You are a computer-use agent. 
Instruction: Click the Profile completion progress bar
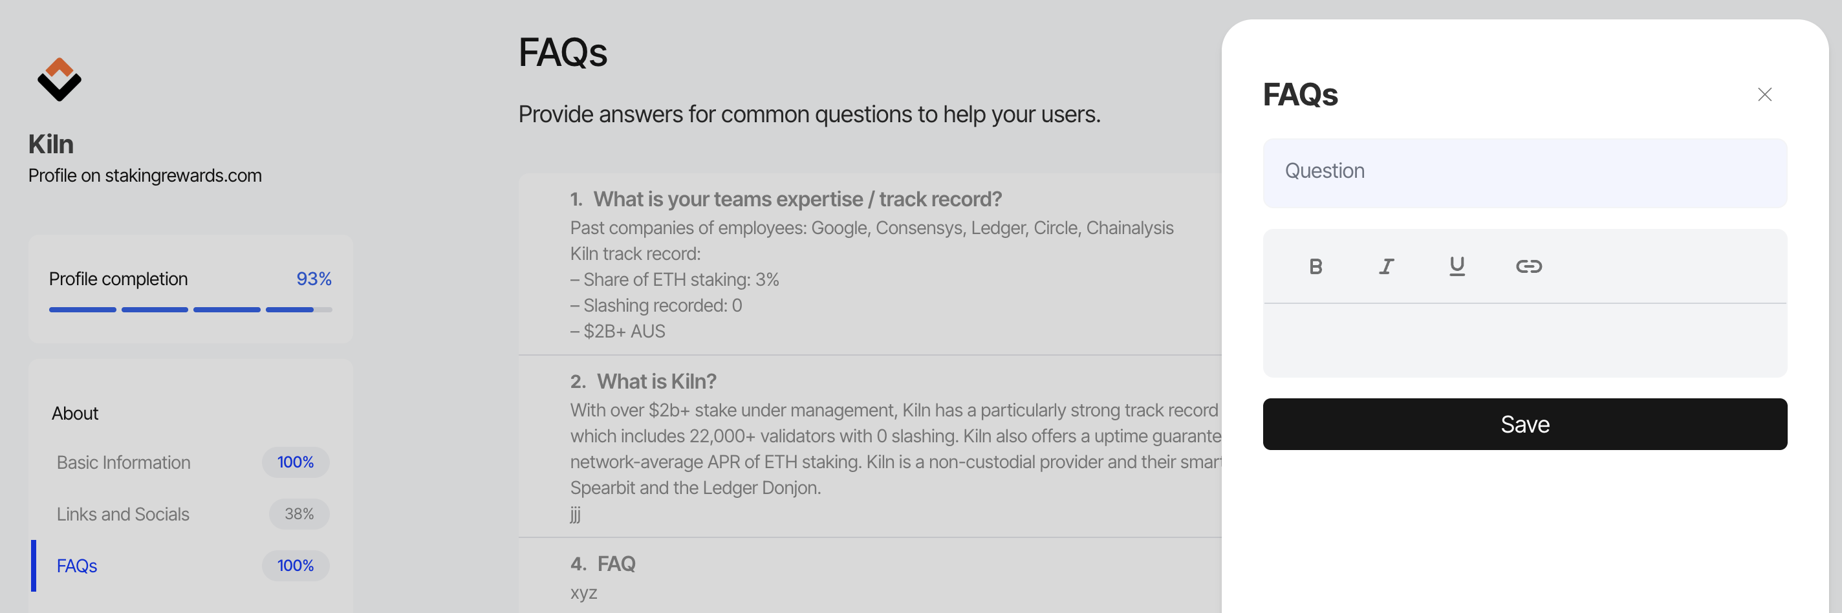190,309
